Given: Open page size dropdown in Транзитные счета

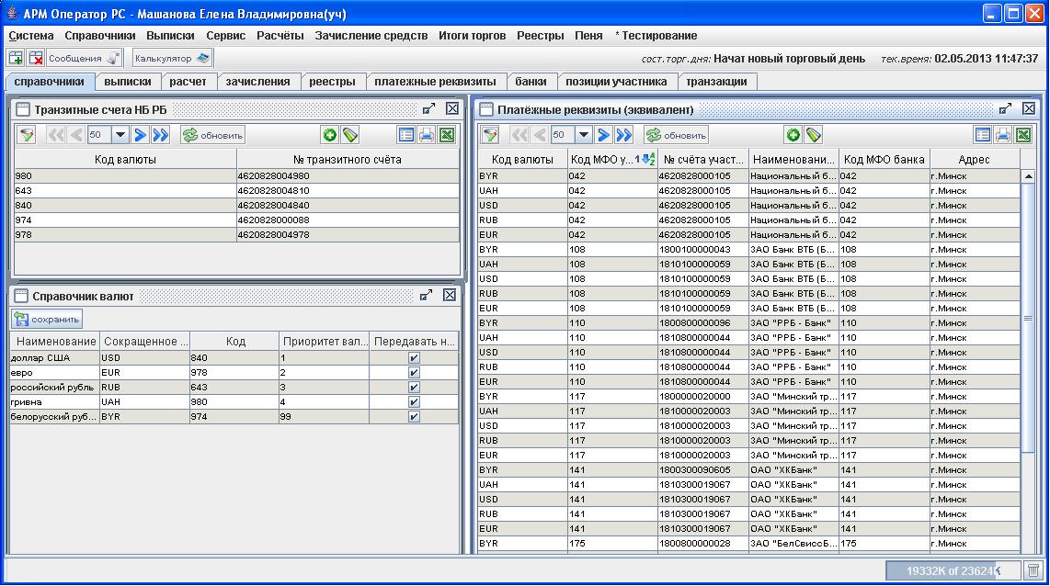Looking at the screenshot, I should (x=120, y=135).
